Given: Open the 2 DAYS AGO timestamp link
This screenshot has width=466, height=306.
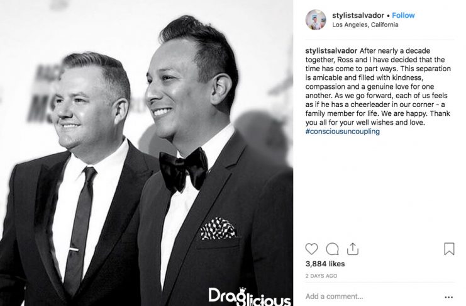Looking at the screenshot, I should click(321, 276).
